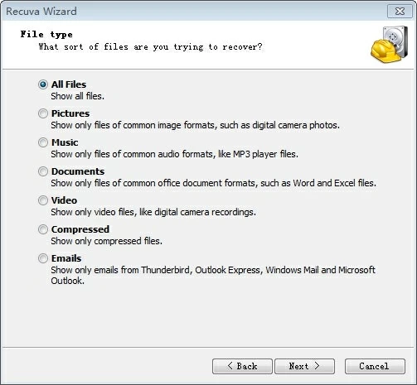Click the 'Show only video files' description

pos(153,212)
